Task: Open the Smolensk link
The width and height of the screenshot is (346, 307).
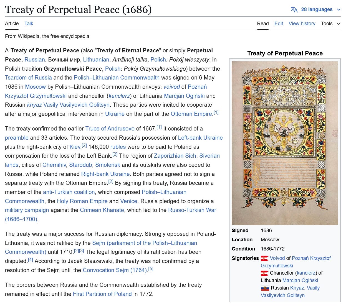Action: click(x=108, y=165)
